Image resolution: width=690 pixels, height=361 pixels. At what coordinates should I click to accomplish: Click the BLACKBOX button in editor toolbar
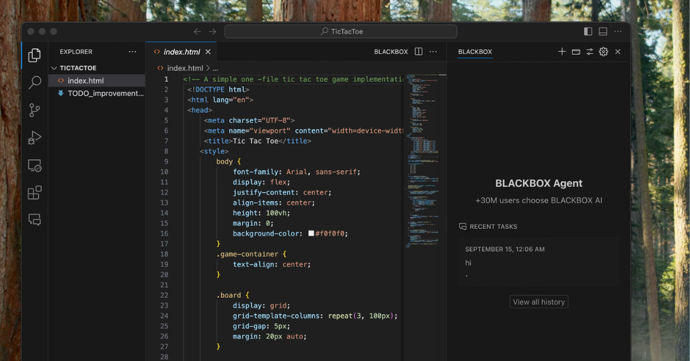390,52
